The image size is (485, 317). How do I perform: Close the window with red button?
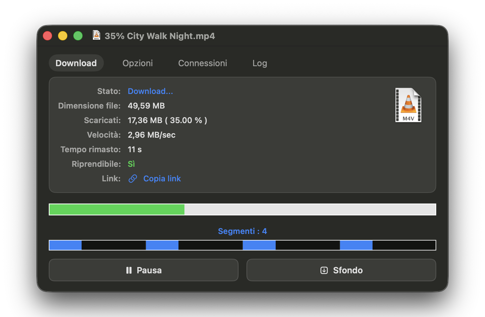point(47,35)
